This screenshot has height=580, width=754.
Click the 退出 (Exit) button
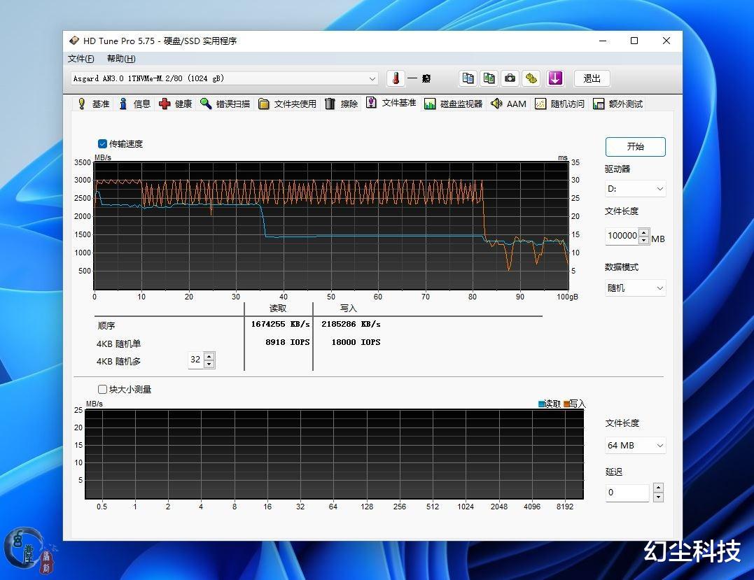tap(592, 78)
